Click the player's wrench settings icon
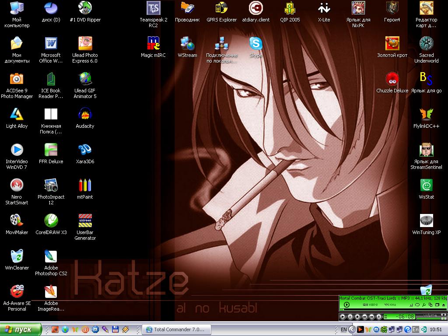This screenshot has width=448, height=336. pyautogui.click(x=424, y=304)
